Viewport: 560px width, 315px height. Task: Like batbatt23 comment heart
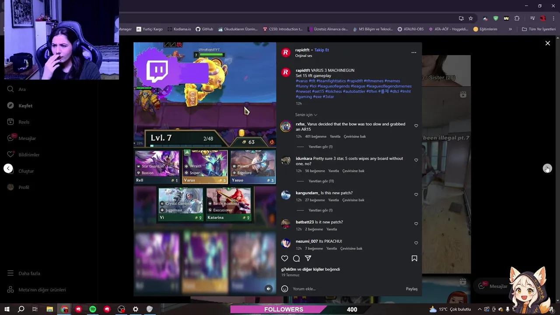(x=416, y=224)
